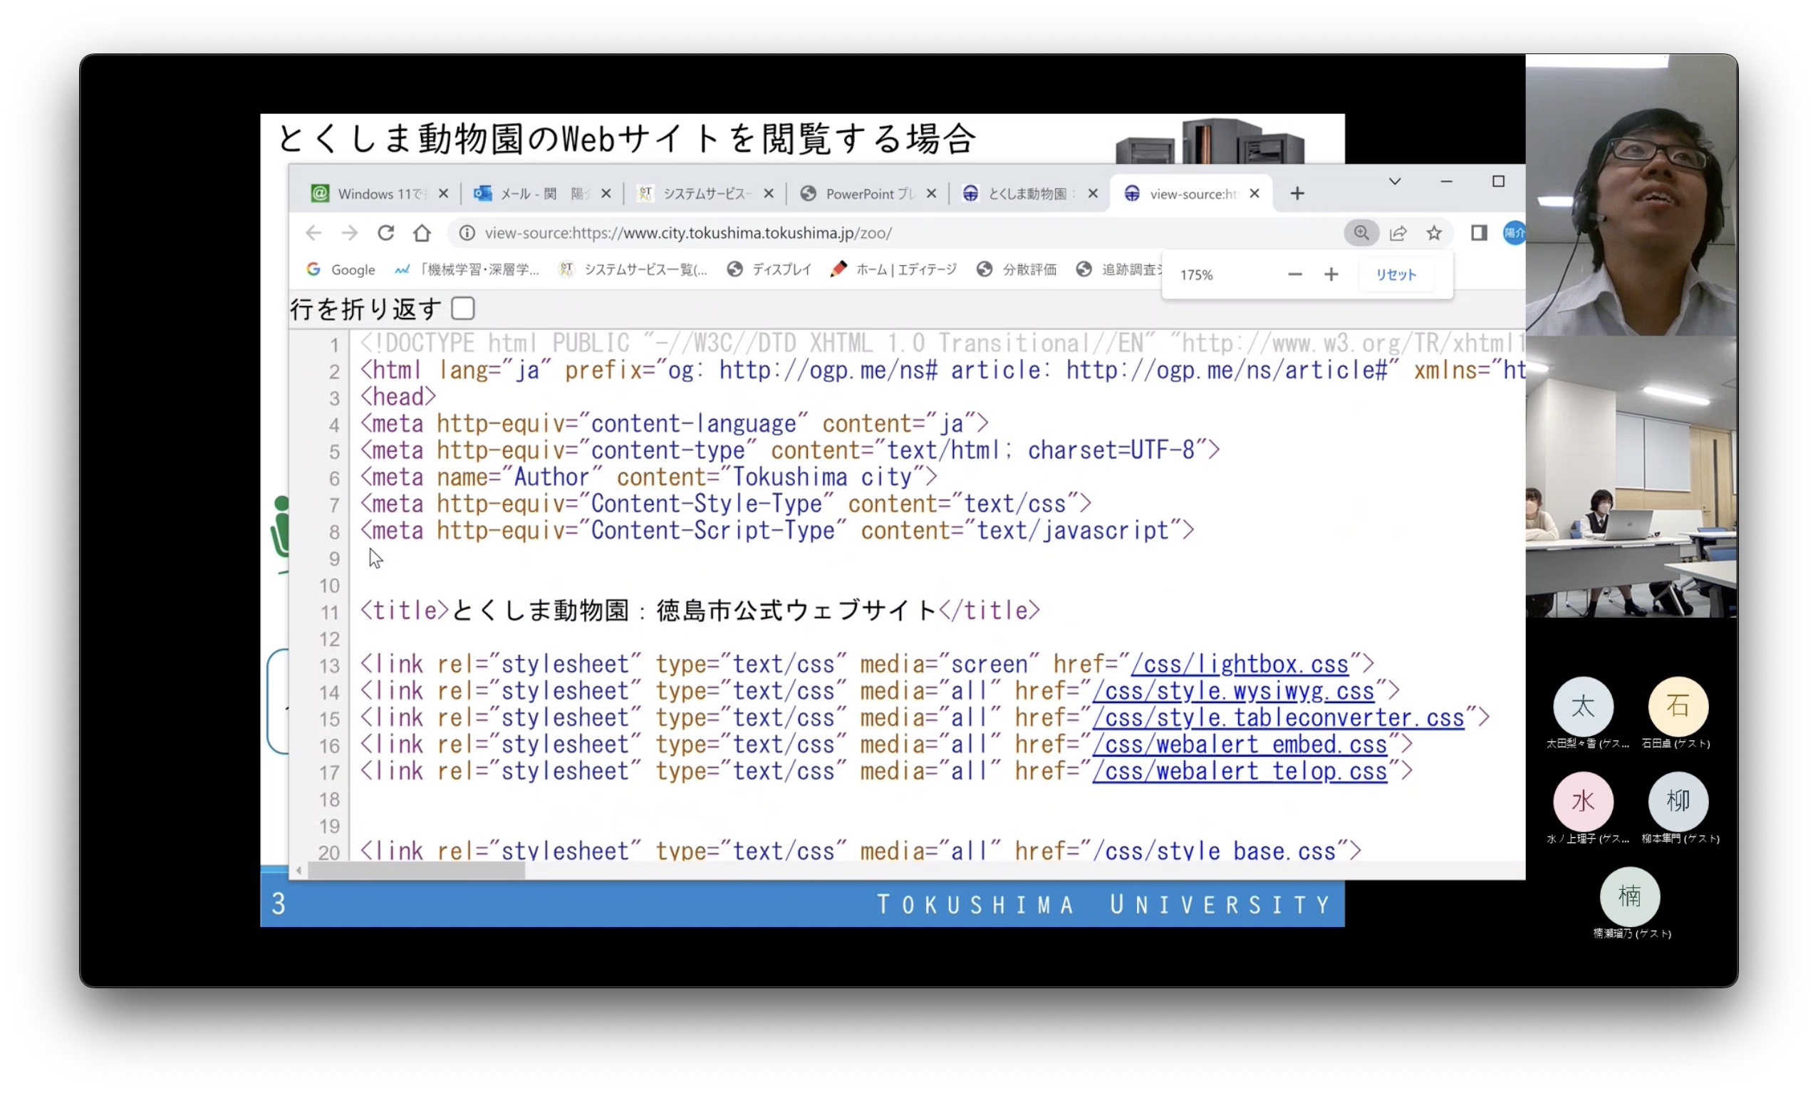Reload the page with refresh icon

tap(385, 233)
